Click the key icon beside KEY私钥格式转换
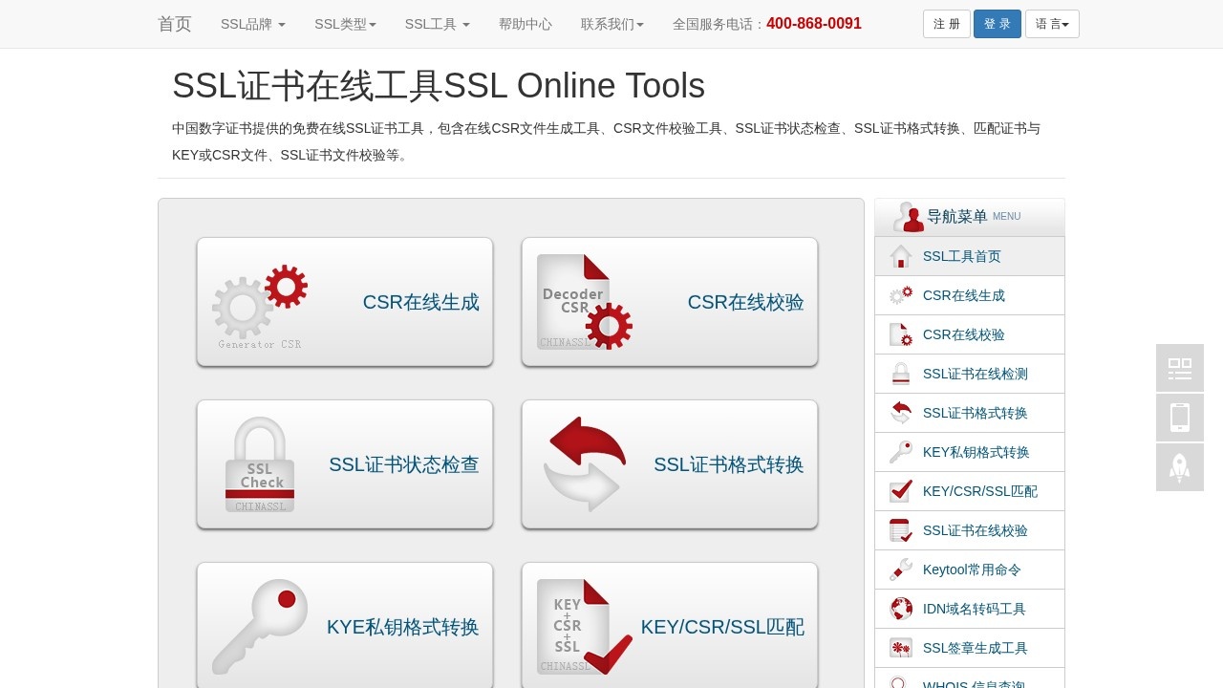The height and width of the screenshot is (688, 1223). [x=901, y=452]
